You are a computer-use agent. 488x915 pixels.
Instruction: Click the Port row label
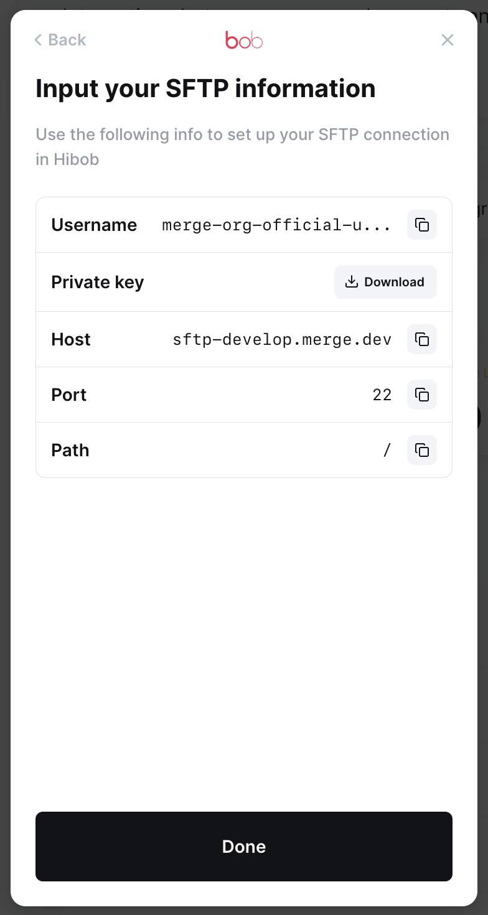[69, 395]
